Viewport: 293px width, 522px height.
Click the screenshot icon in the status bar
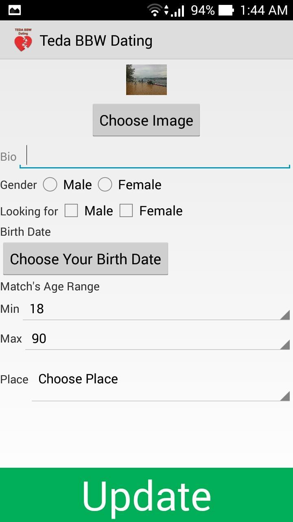tap(15, 10)
